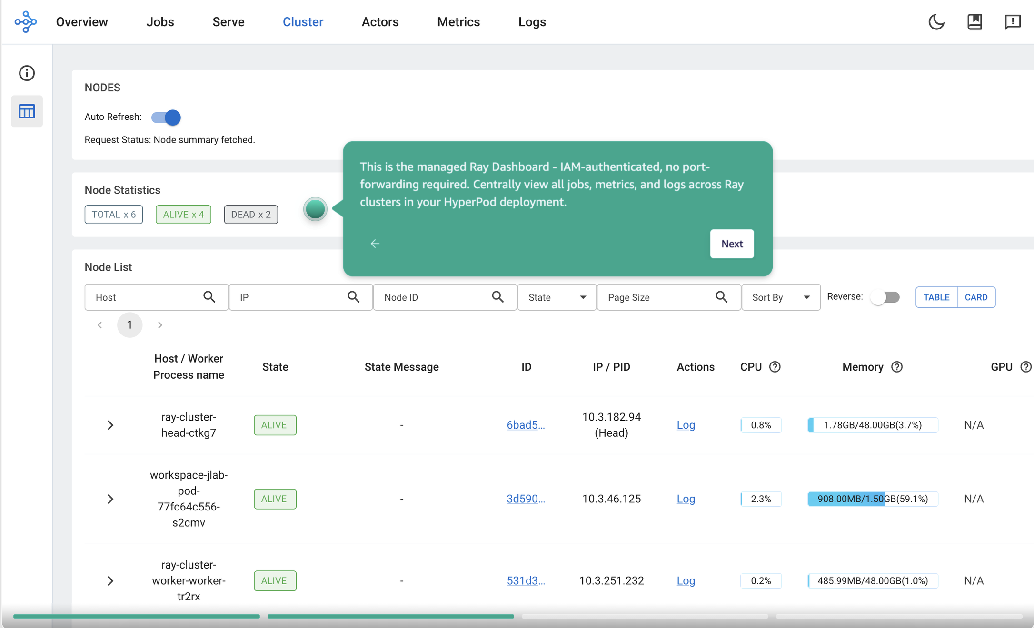Select the table view sidebar icon
This screenshot has height=628, width=1034.
click(x=27, y=111)
